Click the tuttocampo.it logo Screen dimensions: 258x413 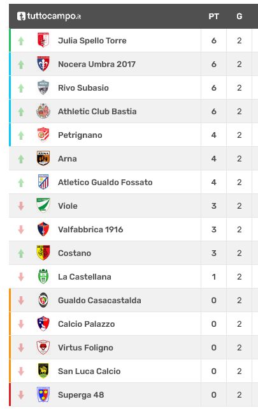pos(49,17)
